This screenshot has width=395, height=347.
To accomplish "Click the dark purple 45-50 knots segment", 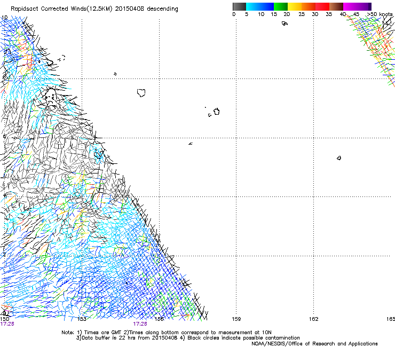I will (x=364, y=6).
